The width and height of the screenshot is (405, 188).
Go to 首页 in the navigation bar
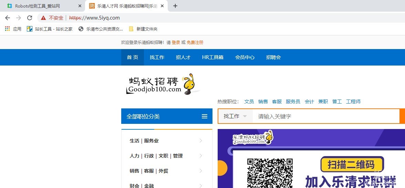click(133, 57)
